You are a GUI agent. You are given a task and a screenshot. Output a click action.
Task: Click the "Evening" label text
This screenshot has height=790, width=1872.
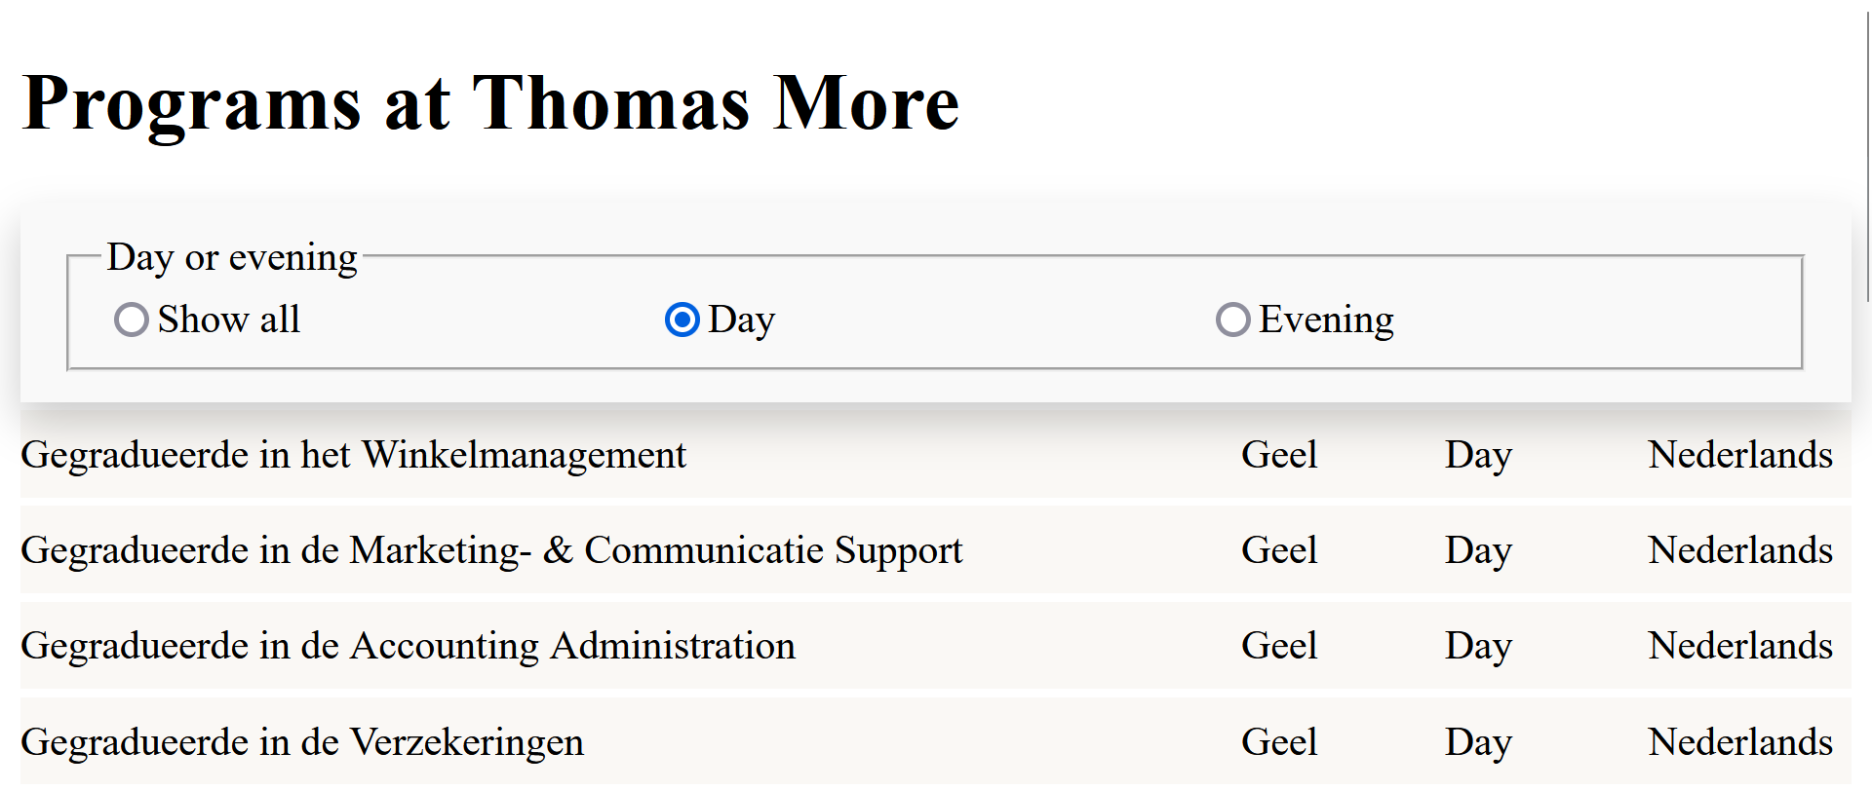tap(1326, 320)
